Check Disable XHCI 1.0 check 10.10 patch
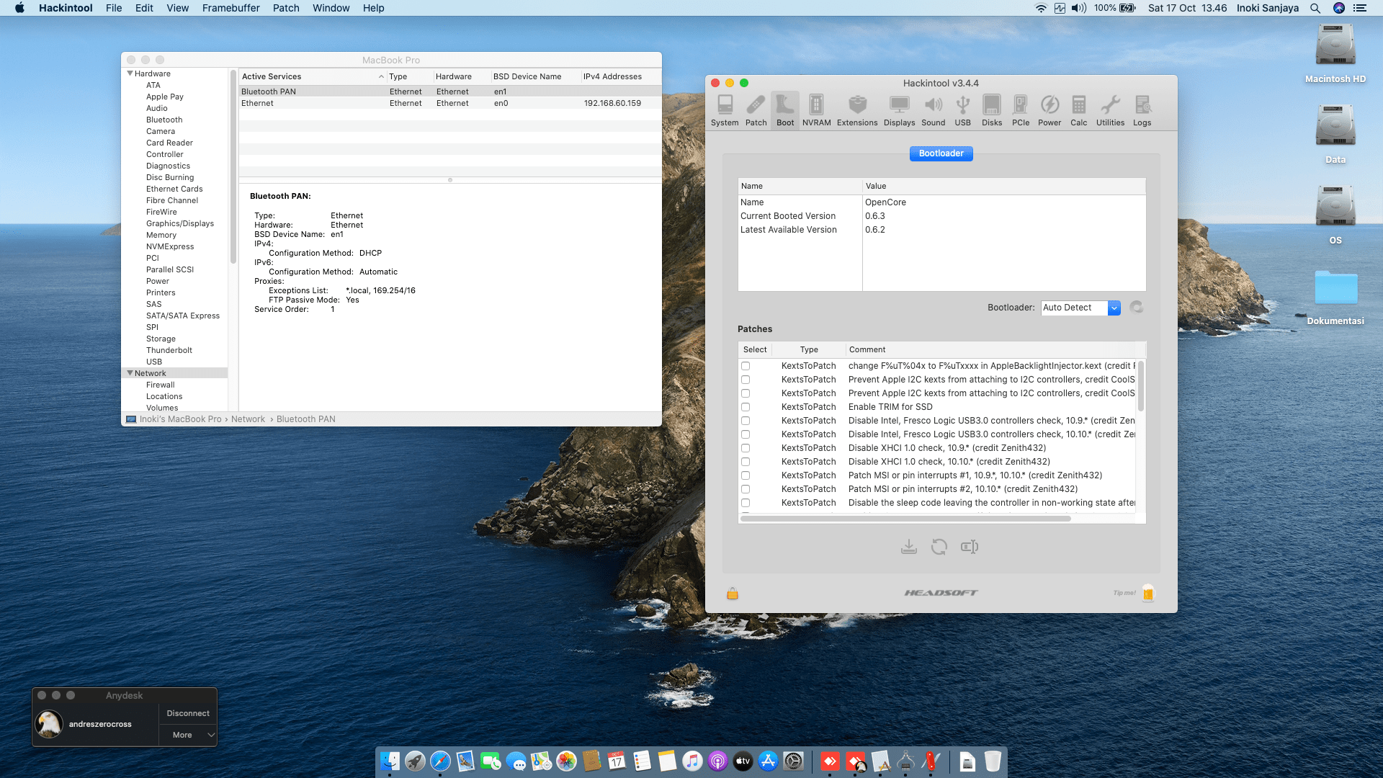Screen dimensions: 1383x778 click(746, 462)
